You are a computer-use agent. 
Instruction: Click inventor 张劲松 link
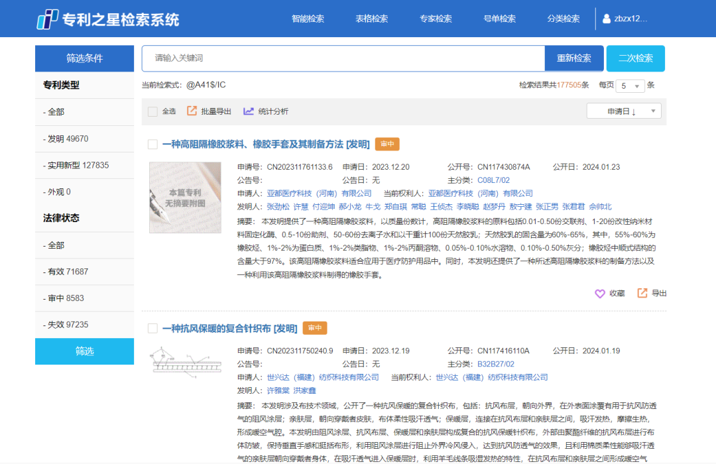[278, 207]
